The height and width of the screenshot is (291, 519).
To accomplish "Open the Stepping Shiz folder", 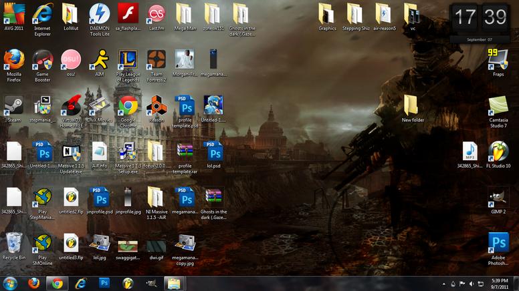I will coord(356,17).
